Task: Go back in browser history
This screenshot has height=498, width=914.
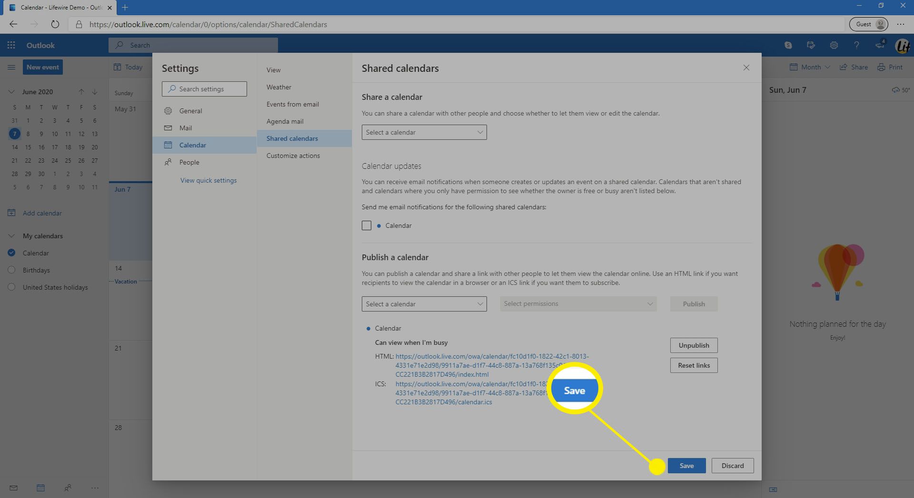Action: (x=13, y=24)
